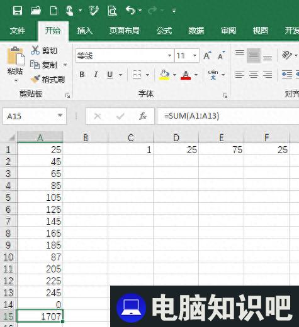Image resolution: width=299 pixels, height=327 pixels.
Task: Select the Format Painter brush
Action: (x=35, y=79)
